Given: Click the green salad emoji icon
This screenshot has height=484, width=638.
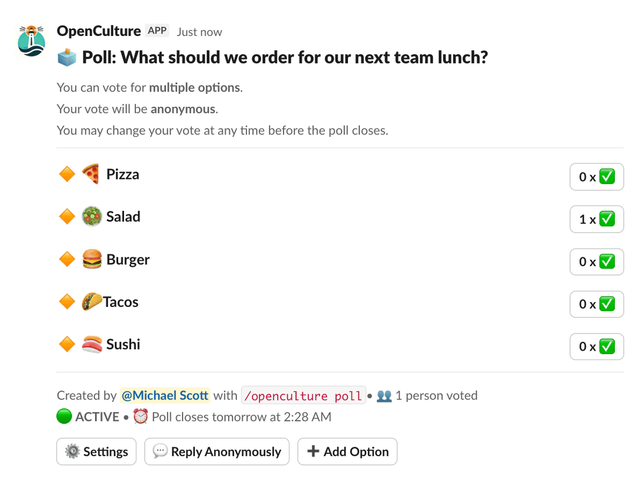Looking at the screenshot, I should [x=90, y=216].
